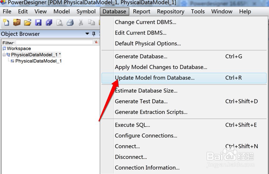Choose Edit Current DBMS...

point(184,33)
